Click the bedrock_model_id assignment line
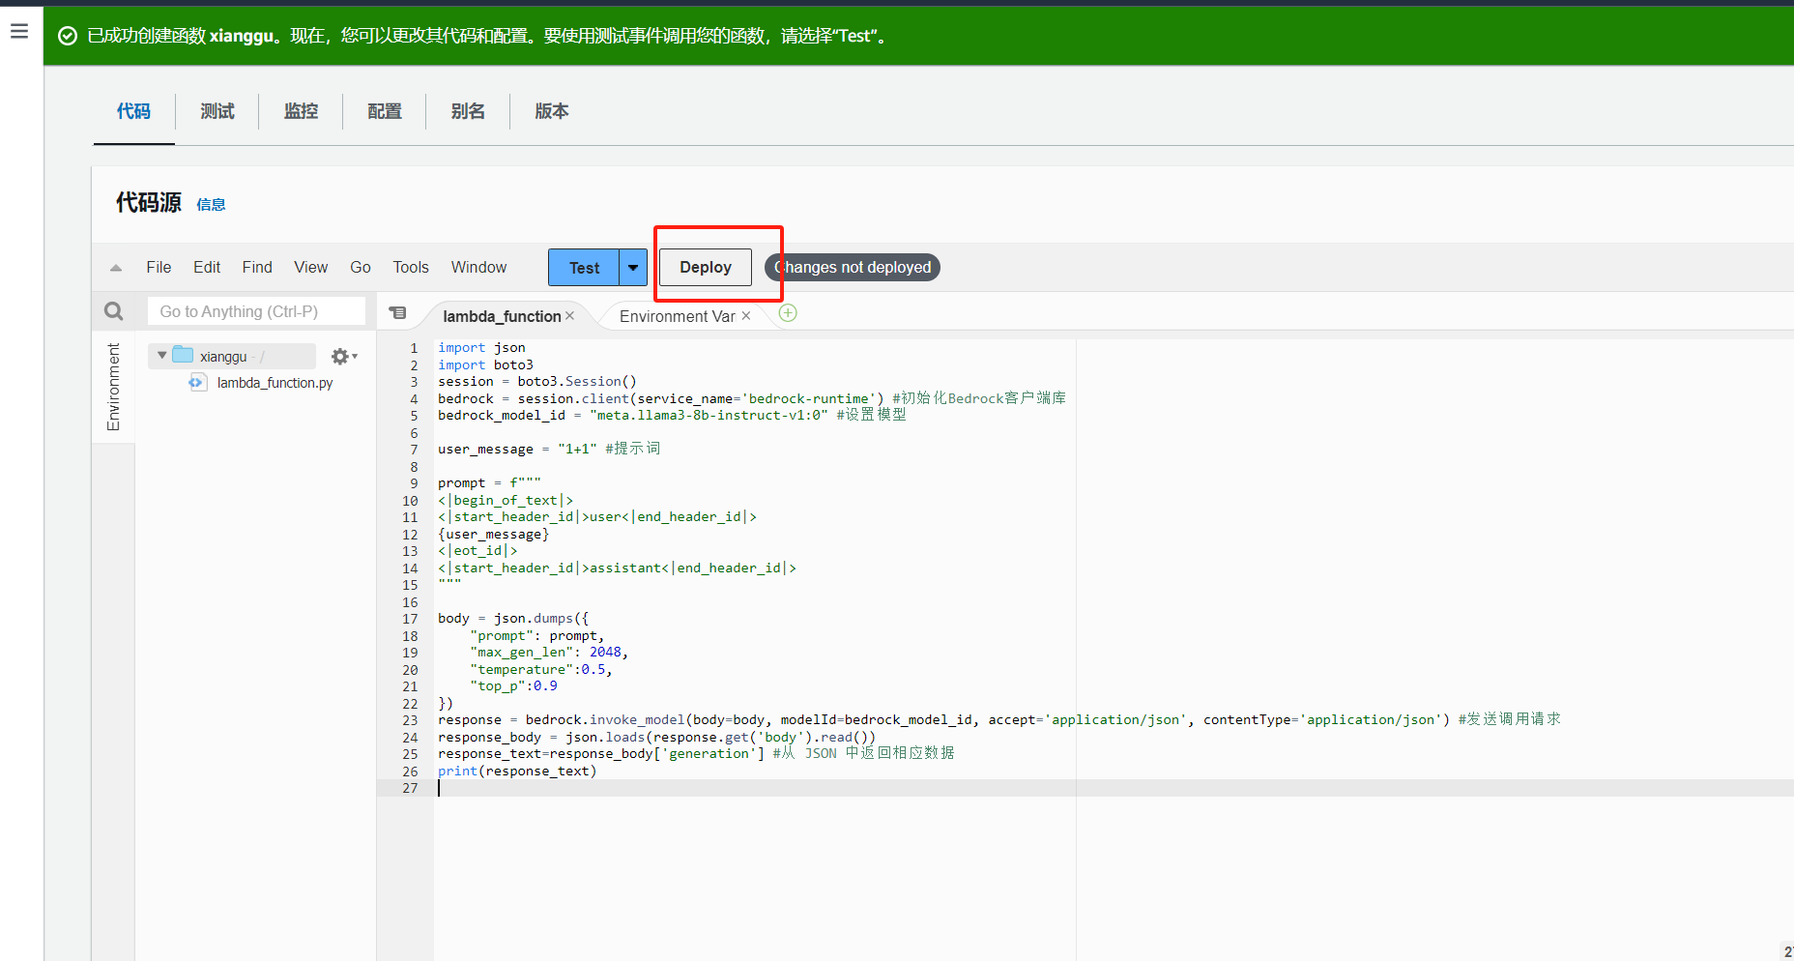1794x961 pixels. pos(672,415)
